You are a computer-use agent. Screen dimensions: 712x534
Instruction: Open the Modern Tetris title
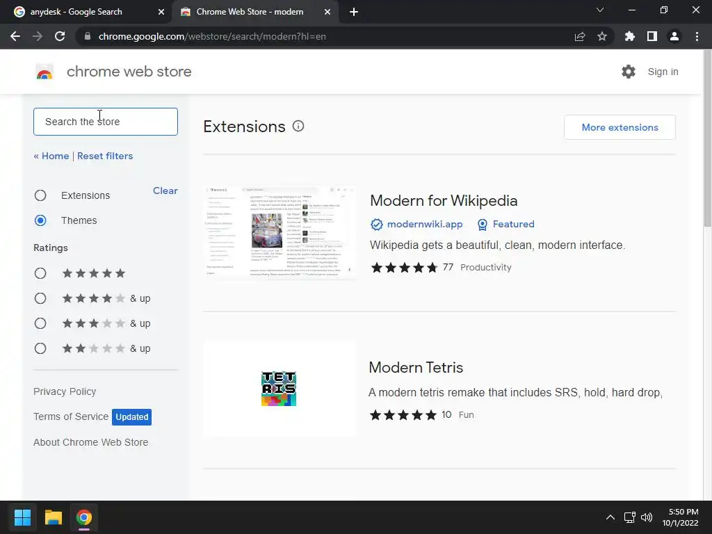(416, 367)
